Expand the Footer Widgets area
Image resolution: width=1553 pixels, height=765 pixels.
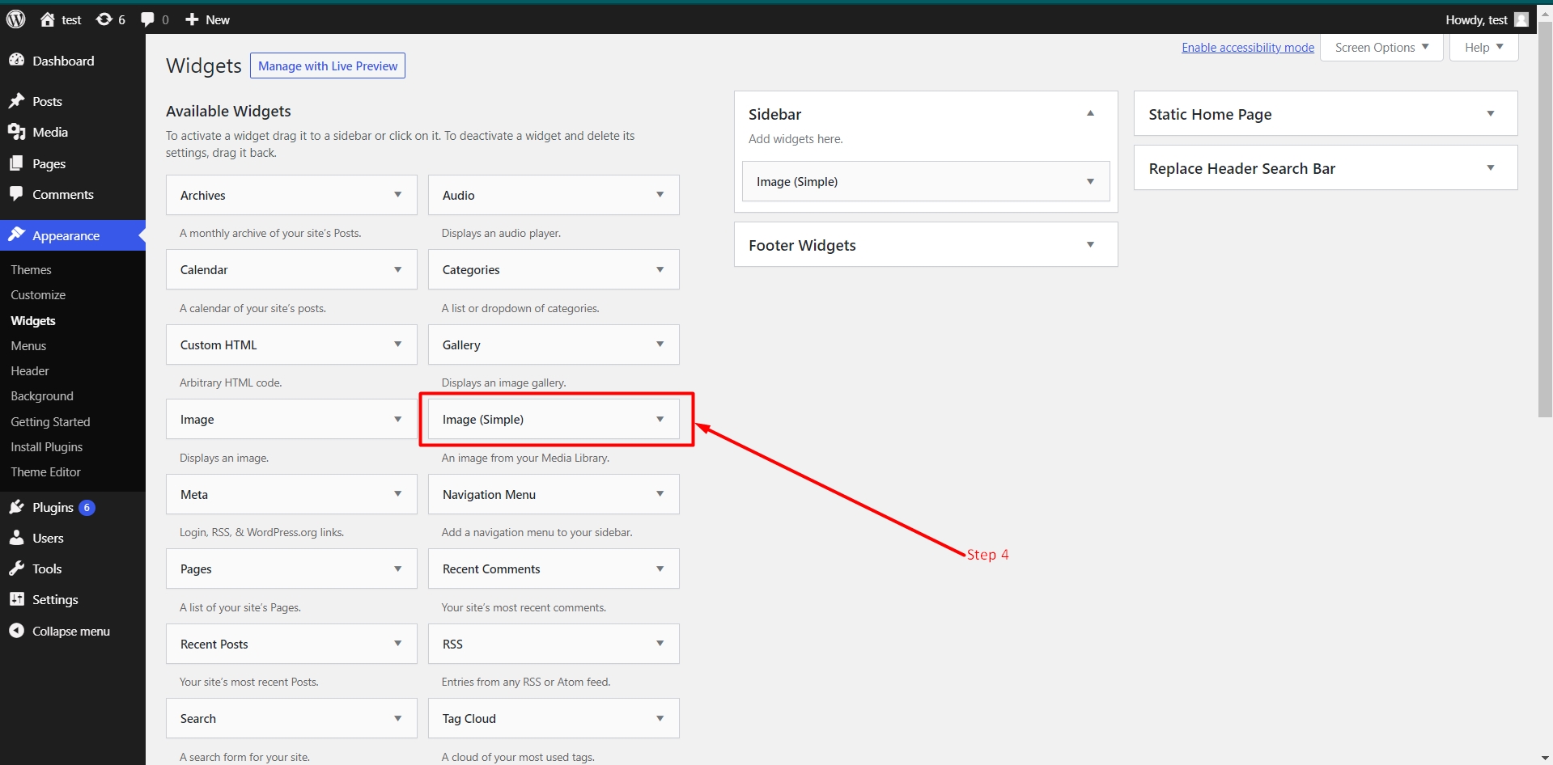pos(1091,245)
